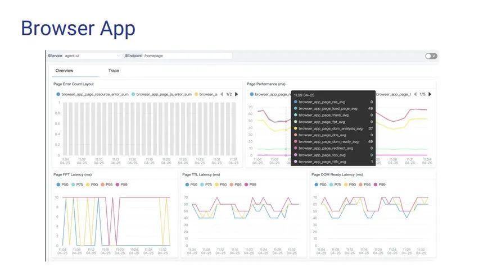Click browser_app_page_resource_error_sum legend label
The width and height of the screenshot is (479, 272).
[x=95, y=94]
